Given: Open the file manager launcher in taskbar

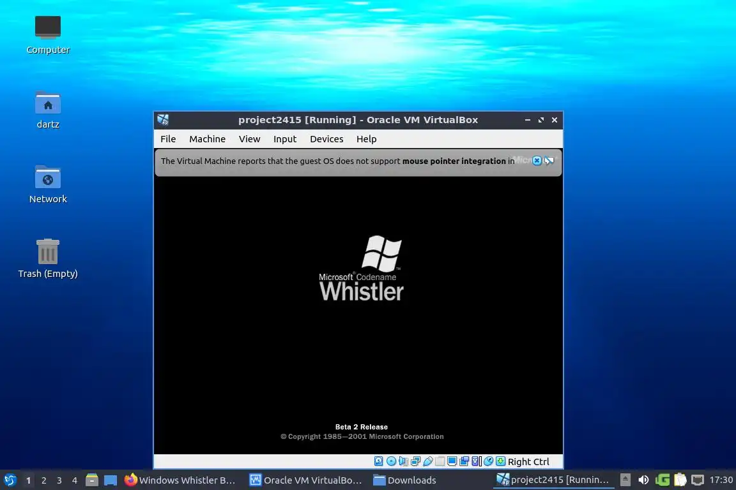Looking at the screenshot, I should point(92,480).
